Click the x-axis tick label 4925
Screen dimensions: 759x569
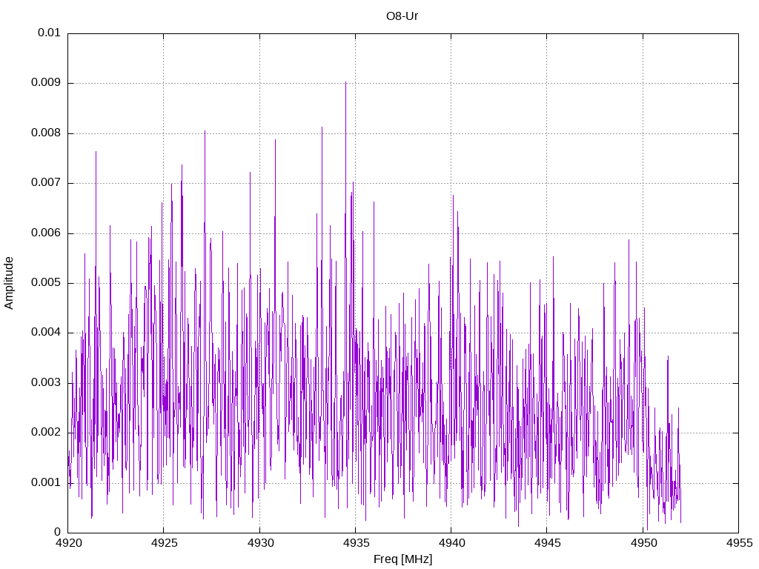(164, 543)
